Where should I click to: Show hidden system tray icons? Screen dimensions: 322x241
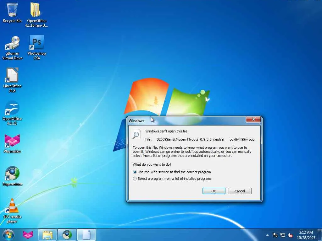[267, 235]
